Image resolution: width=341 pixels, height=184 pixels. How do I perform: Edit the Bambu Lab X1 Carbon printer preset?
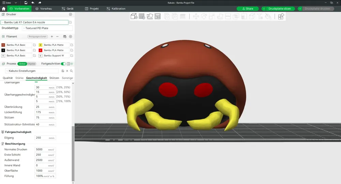pyautogui.click(x=70, y=22)
